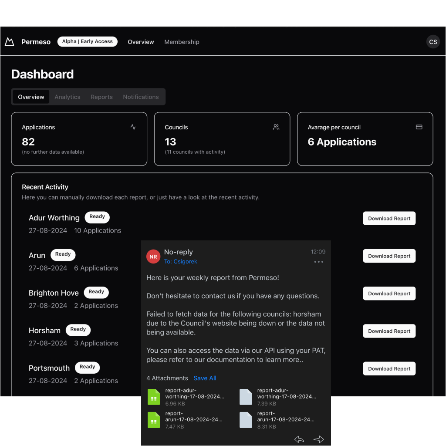Image resolution: width=446 pixels, height=446 pixels.
Task: Click the Alpha | Early Access badge
Action: click(x=88, y=41)
